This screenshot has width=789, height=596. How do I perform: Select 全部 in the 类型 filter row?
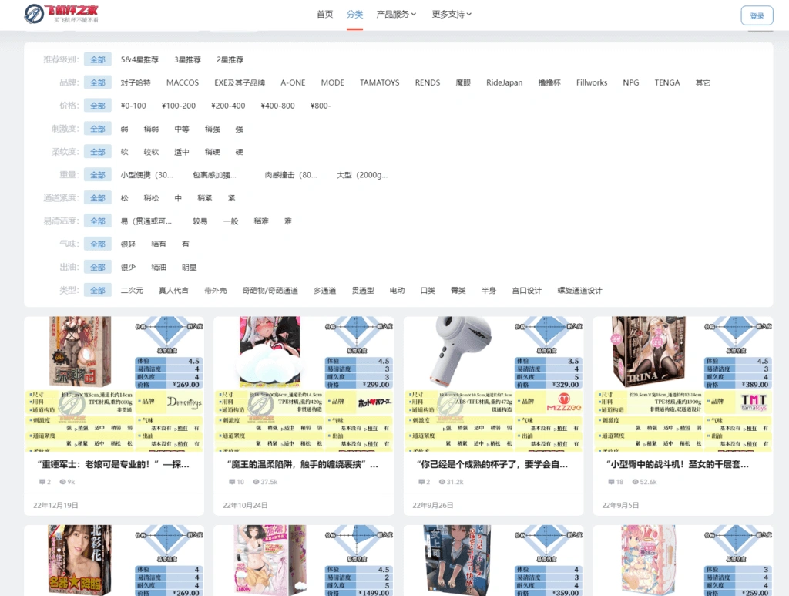click(98, 291)
